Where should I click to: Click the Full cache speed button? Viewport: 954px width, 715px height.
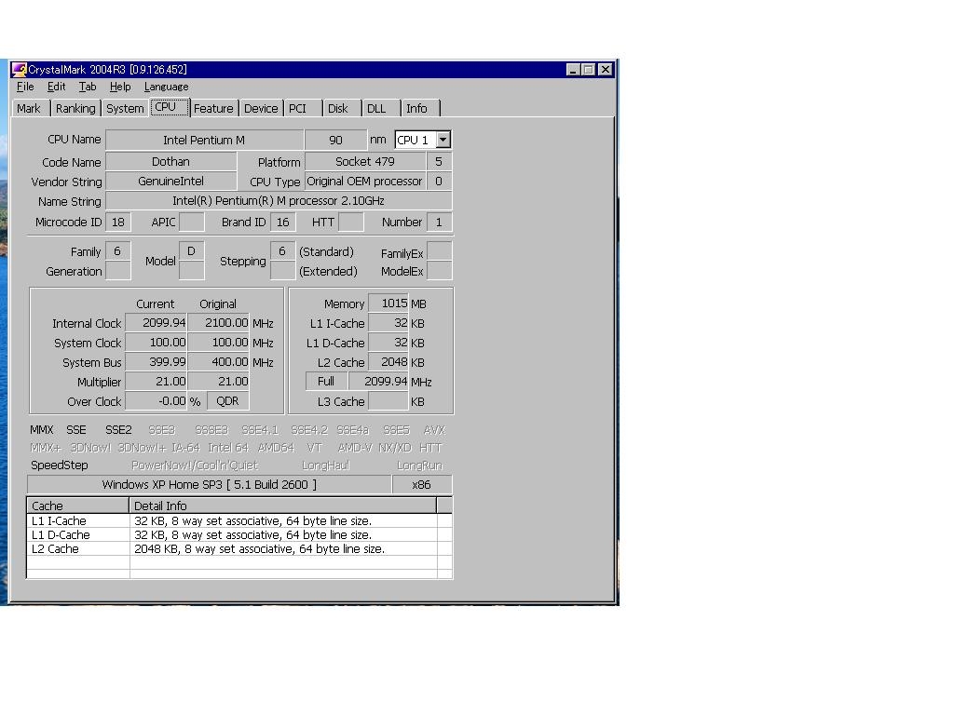[326, 381]
